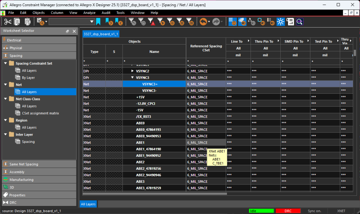
Task: Expand the VSYNC2 differential pair row
Action: coord(133,71)
